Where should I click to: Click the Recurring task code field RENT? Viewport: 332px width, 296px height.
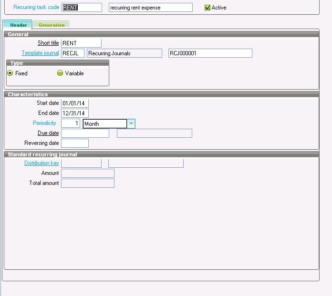click(82, 8)
